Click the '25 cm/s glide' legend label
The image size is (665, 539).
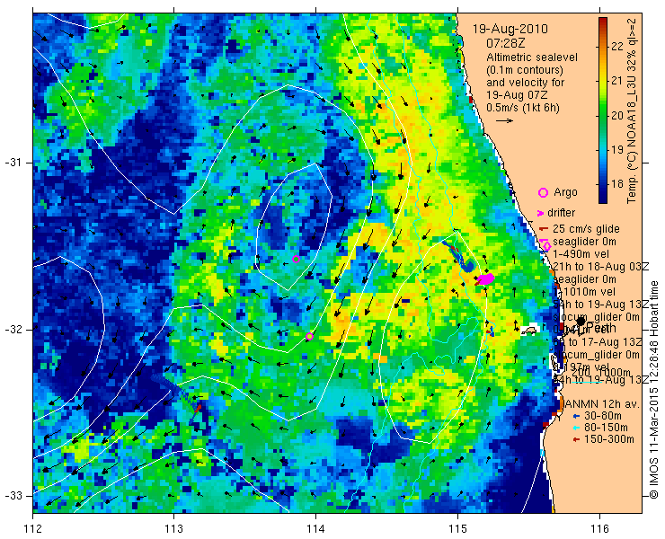coord(586,229)
